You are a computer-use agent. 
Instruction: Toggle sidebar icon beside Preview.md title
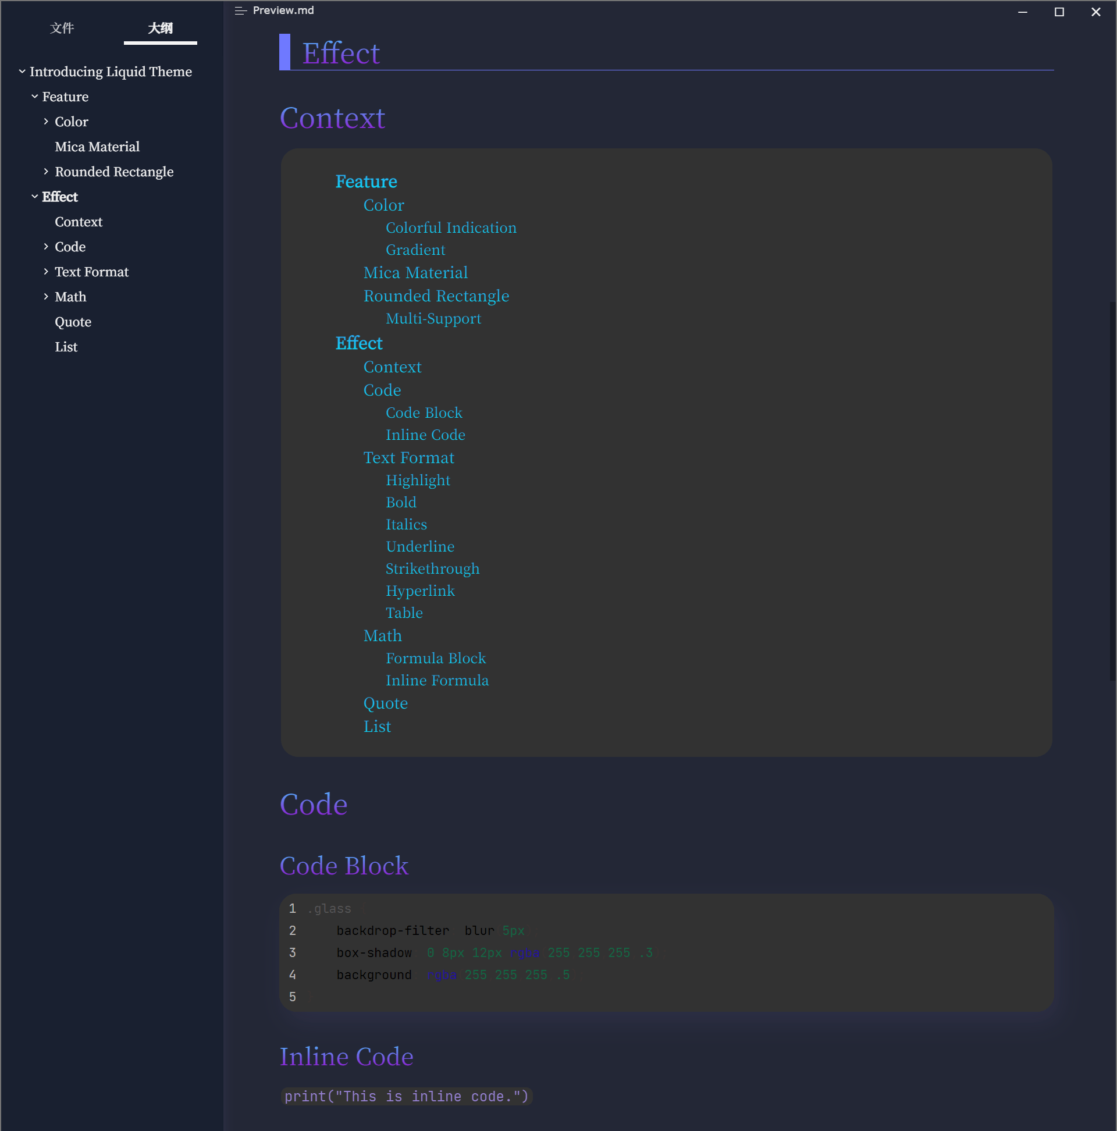(241, 10)
